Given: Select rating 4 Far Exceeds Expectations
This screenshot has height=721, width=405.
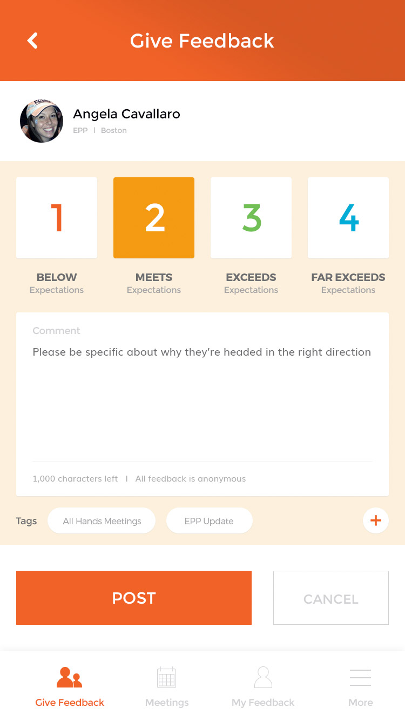Looking at the screenshot, I should (348, 218).
